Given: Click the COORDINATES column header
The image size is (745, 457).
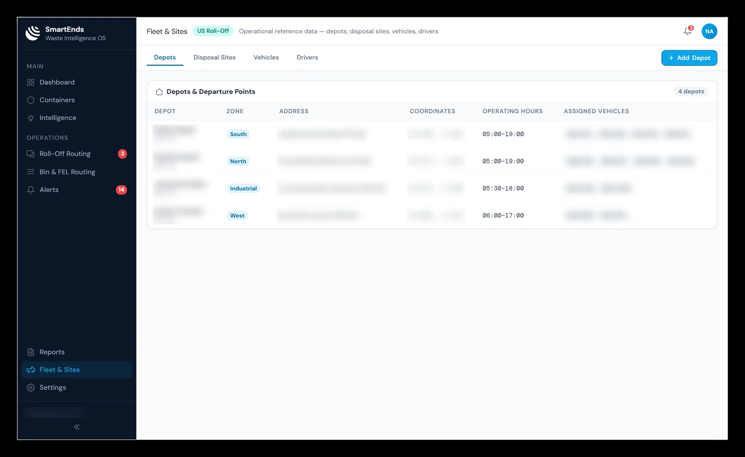Looking at the screenshot, I should (x=432, y=111).
